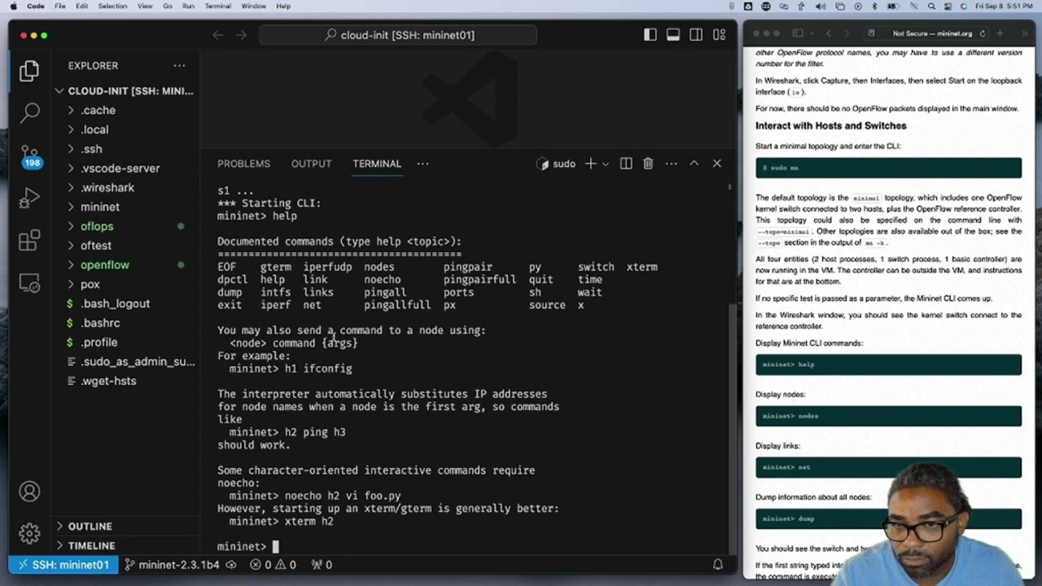Expand the mininet folder

126,207
